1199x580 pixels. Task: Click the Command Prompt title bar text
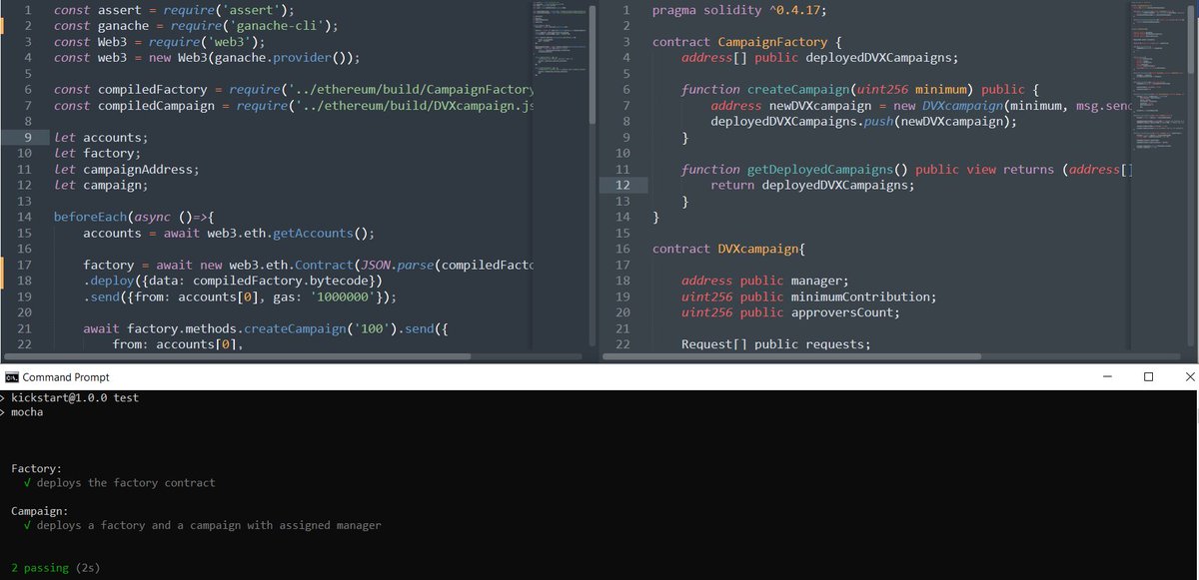66,377
